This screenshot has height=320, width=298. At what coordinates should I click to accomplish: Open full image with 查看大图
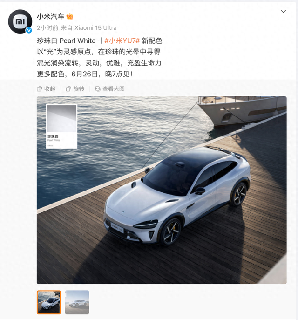point(110,89)
